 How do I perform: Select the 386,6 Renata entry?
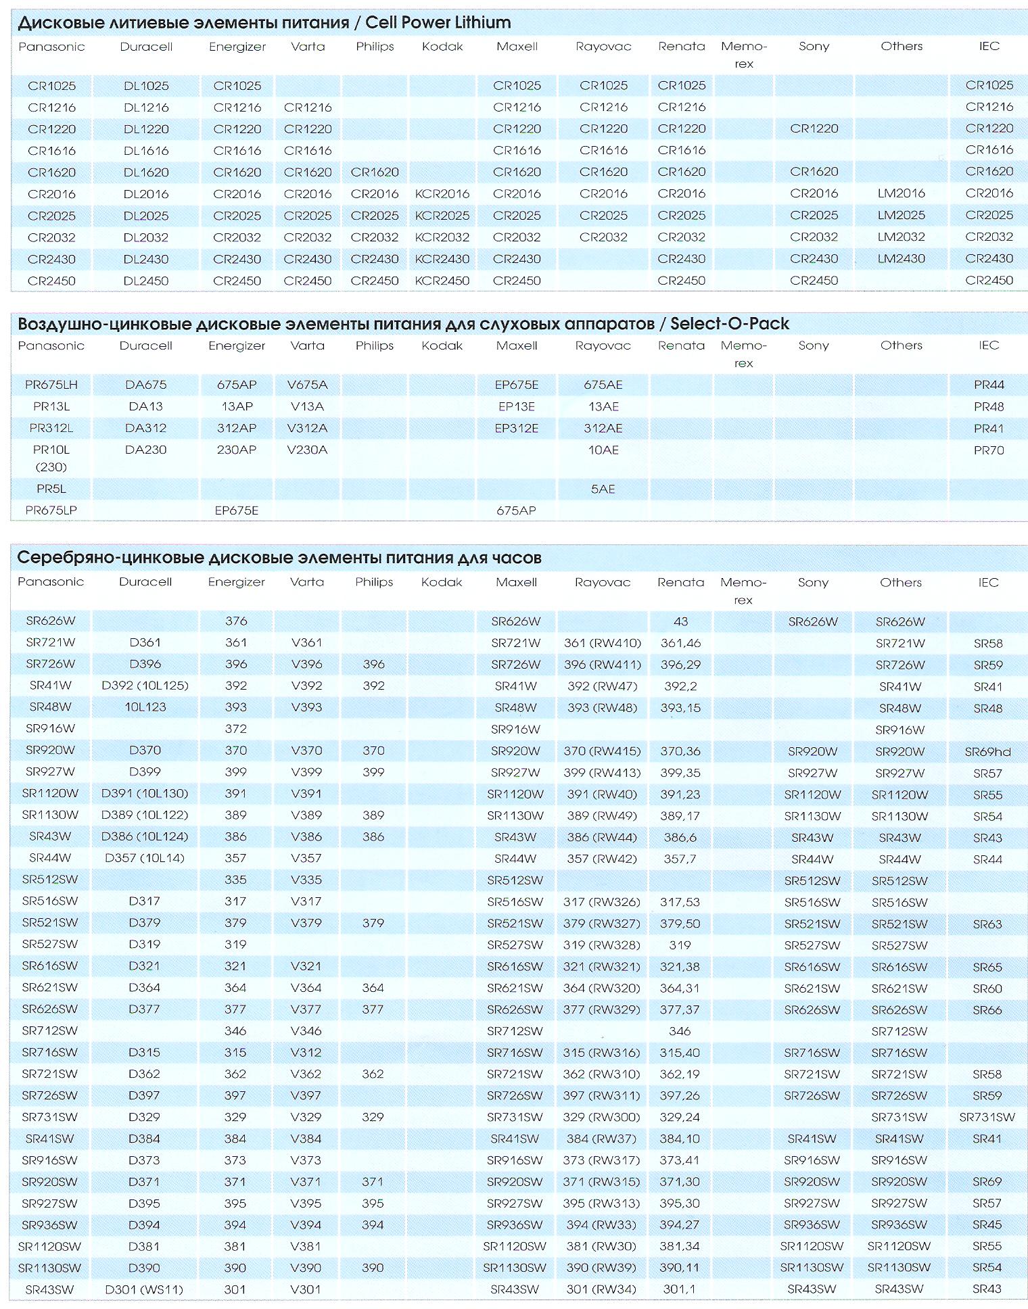pos(681,838)
